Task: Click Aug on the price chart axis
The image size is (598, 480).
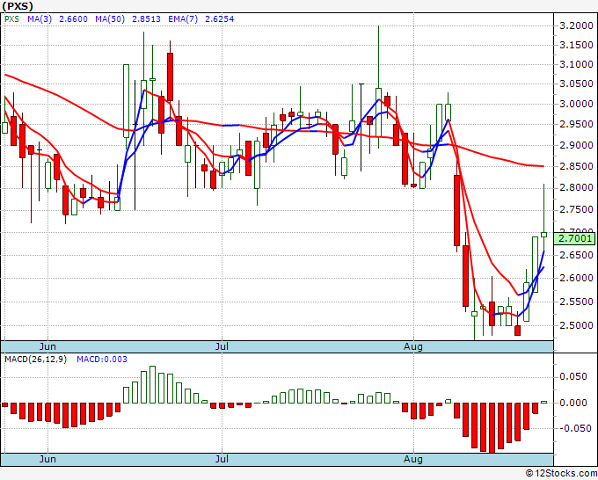Action: [x=413, y=346]
